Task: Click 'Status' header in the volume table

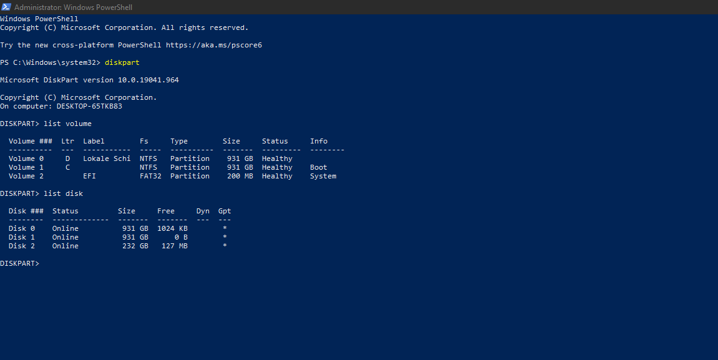Action: [274, 141]
